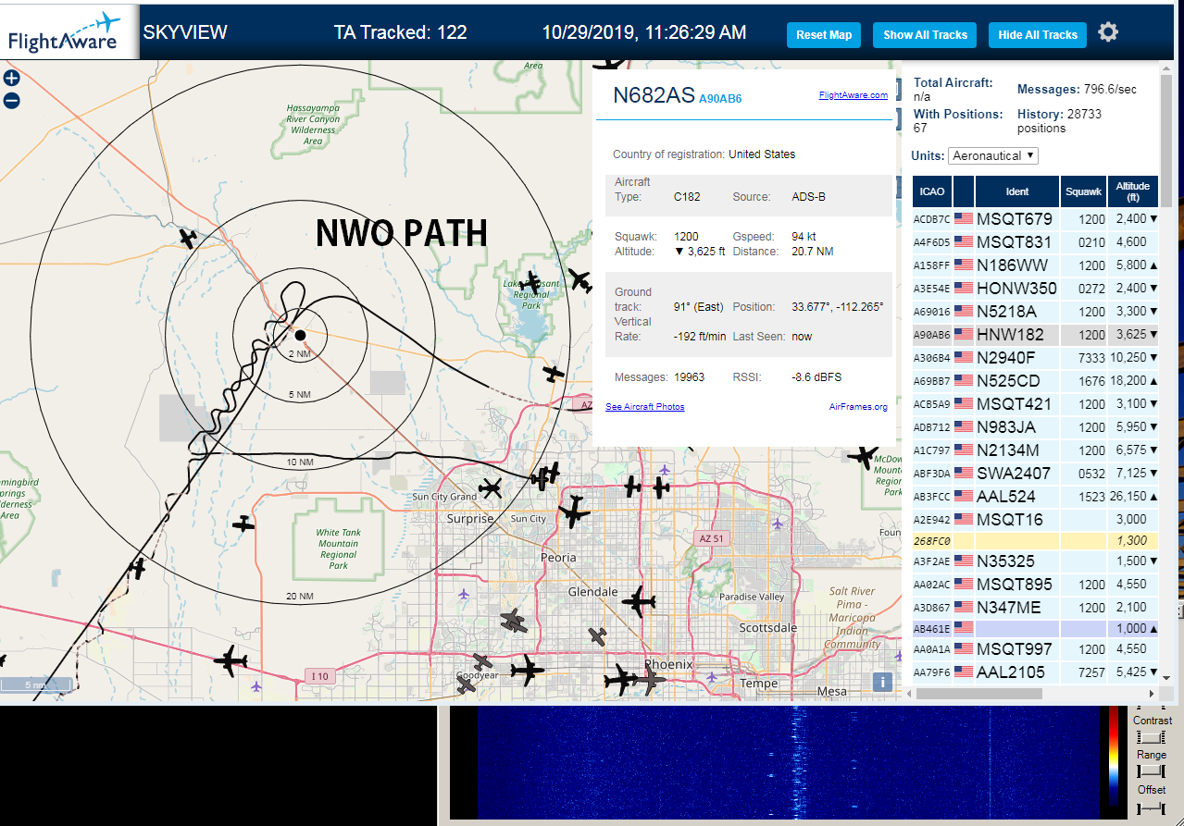Select aircraft icon beside McDowell Mountain park label
Image resolution: width=1184 pixels, height=826 pixels.
click(863, 456)
